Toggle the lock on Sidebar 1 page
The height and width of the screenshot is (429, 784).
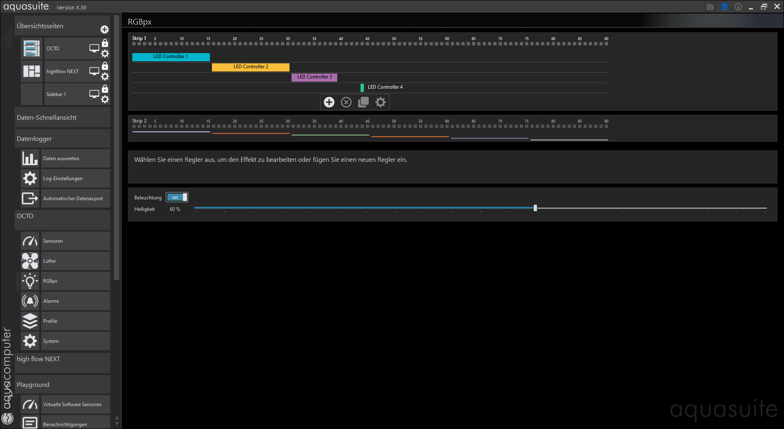click(x=105, y=89)
